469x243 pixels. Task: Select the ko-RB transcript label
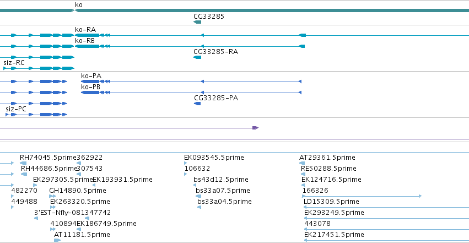click(85, 40)
